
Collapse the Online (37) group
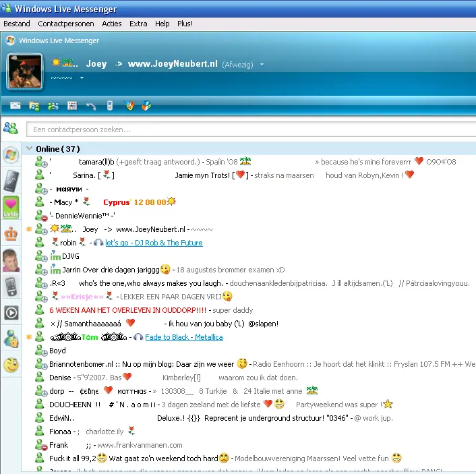pyautogui.click(x=29, y=148)
